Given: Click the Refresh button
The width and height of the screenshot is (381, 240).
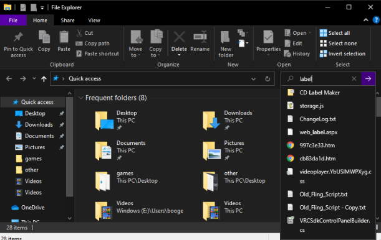Looking at the screenshot, I should coord(268,79).
